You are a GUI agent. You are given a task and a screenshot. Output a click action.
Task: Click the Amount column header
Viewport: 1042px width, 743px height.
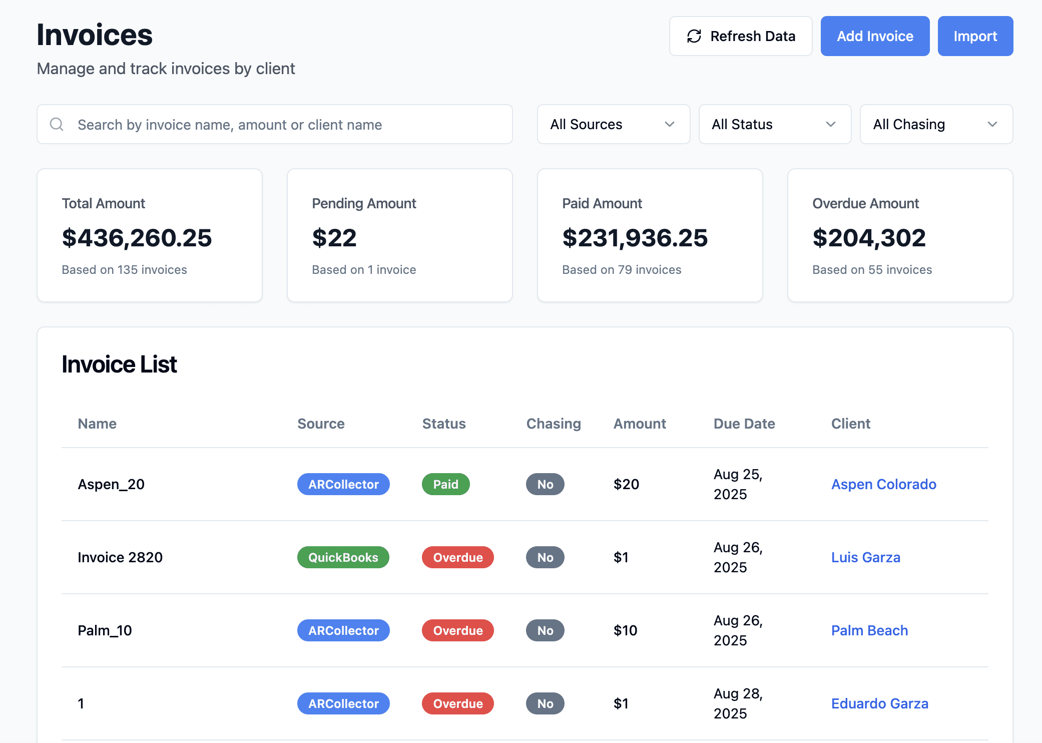pos(640,424)
